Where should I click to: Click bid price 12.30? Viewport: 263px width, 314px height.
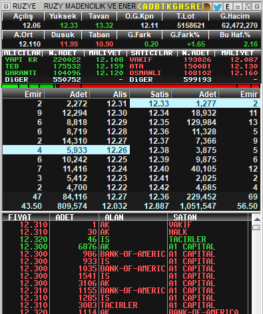tap(117, 113)
